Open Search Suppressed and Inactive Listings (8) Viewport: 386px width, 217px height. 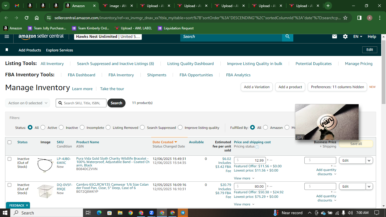pyautogui.click(x=116, y=64)
